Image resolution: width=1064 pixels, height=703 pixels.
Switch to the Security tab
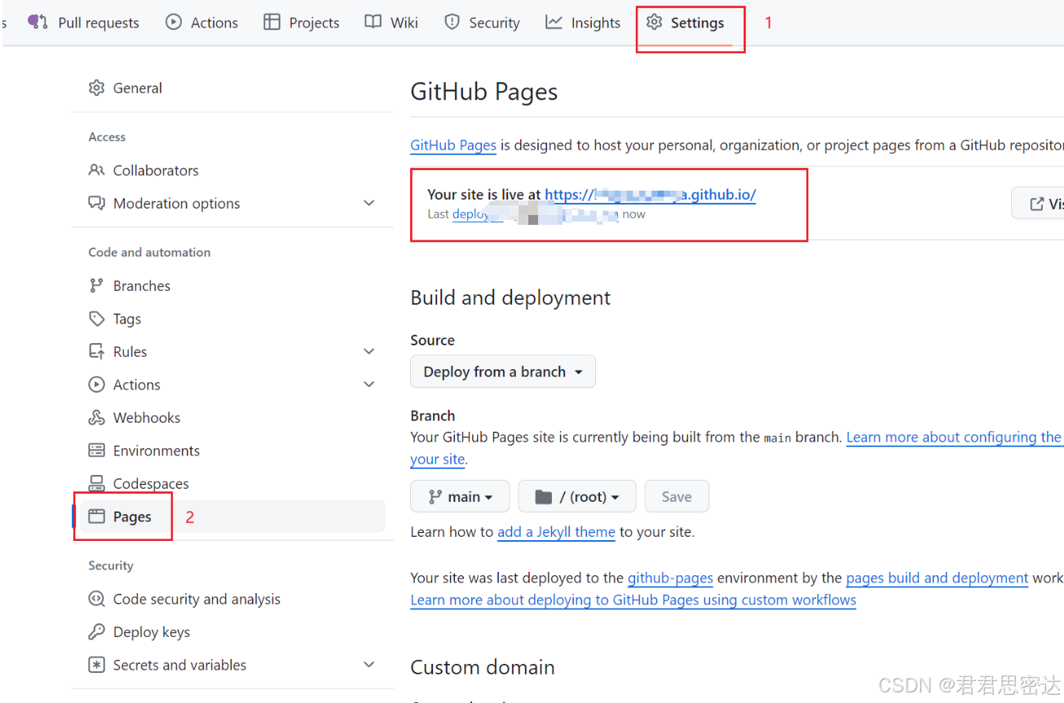coord(482,23)
